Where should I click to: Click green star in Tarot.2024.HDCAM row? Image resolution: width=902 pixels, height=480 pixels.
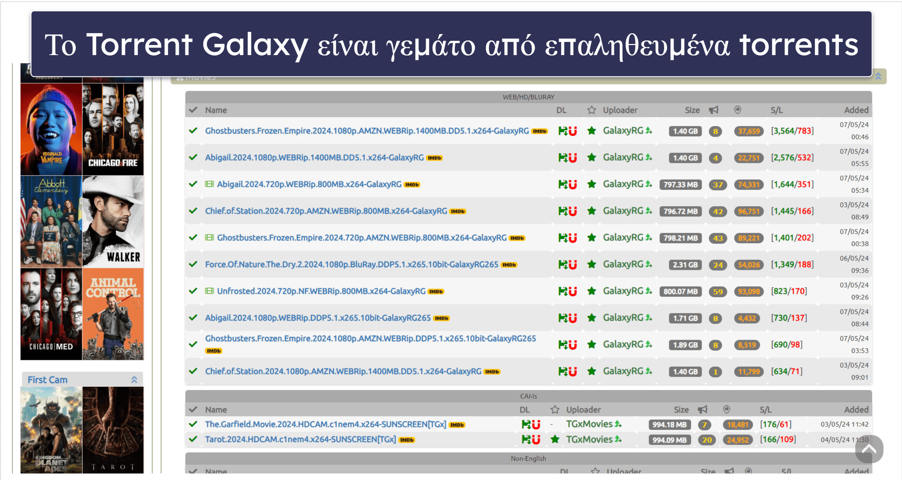point(555,439)
